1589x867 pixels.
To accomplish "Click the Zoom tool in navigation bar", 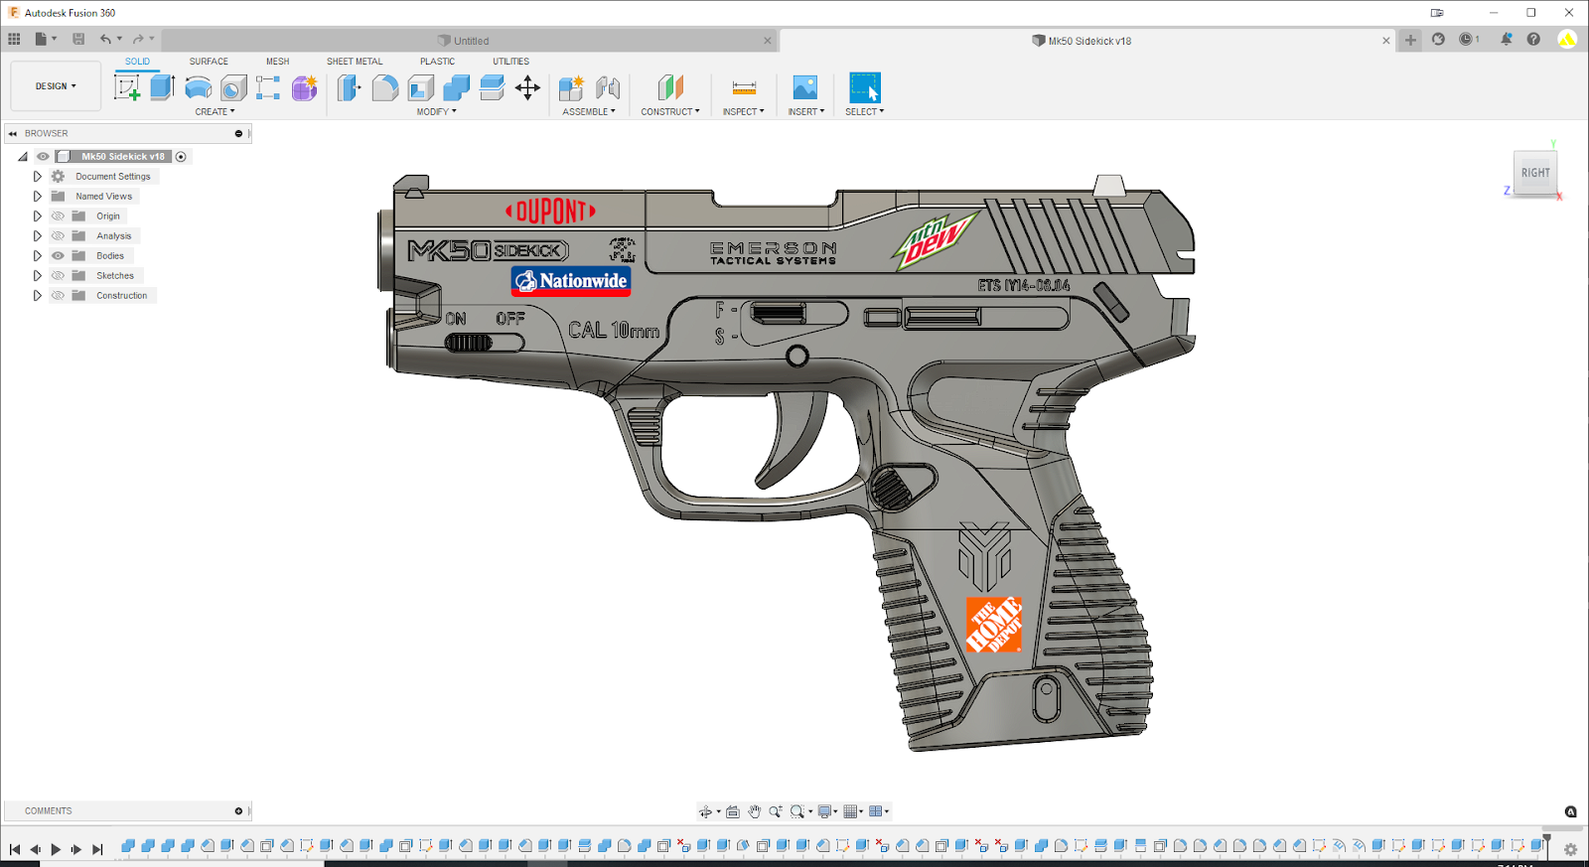I will point(776,811).
